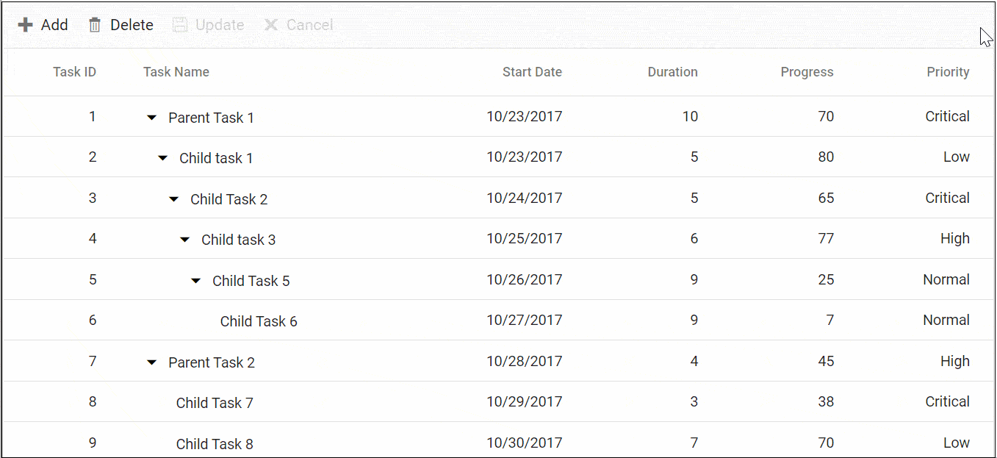Viewport: 997px width, 458px height.
Task: Collapse Child Task 5 arrow
Action: tap(196, 281)
